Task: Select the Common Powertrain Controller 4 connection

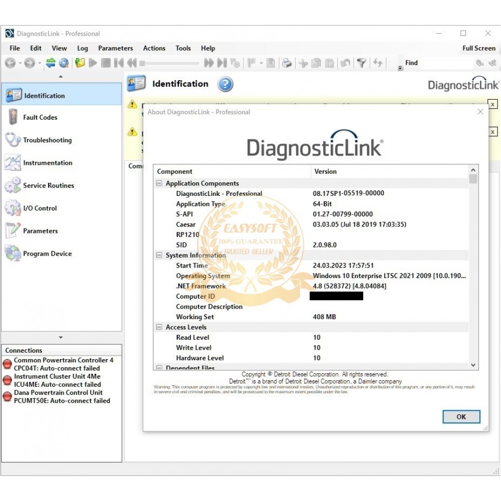Action: [61, 364]
